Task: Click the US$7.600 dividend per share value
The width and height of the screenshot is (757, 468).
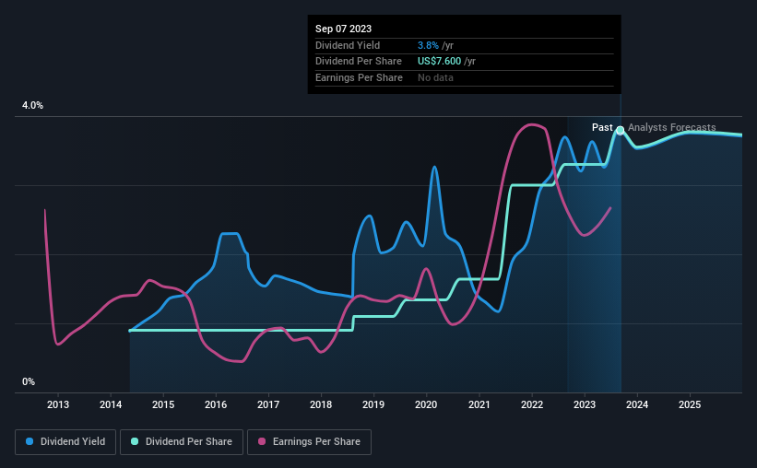Action: click(439, 62)
